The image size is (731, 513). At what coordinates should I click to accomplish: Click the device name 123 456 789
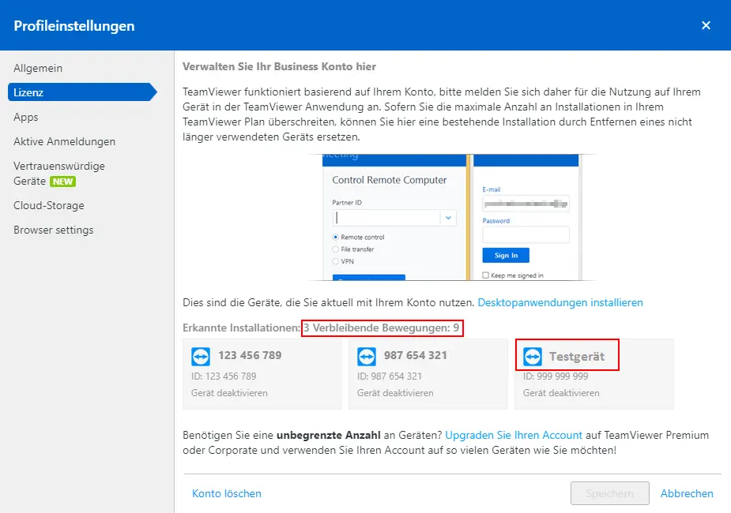click(250, 355)
